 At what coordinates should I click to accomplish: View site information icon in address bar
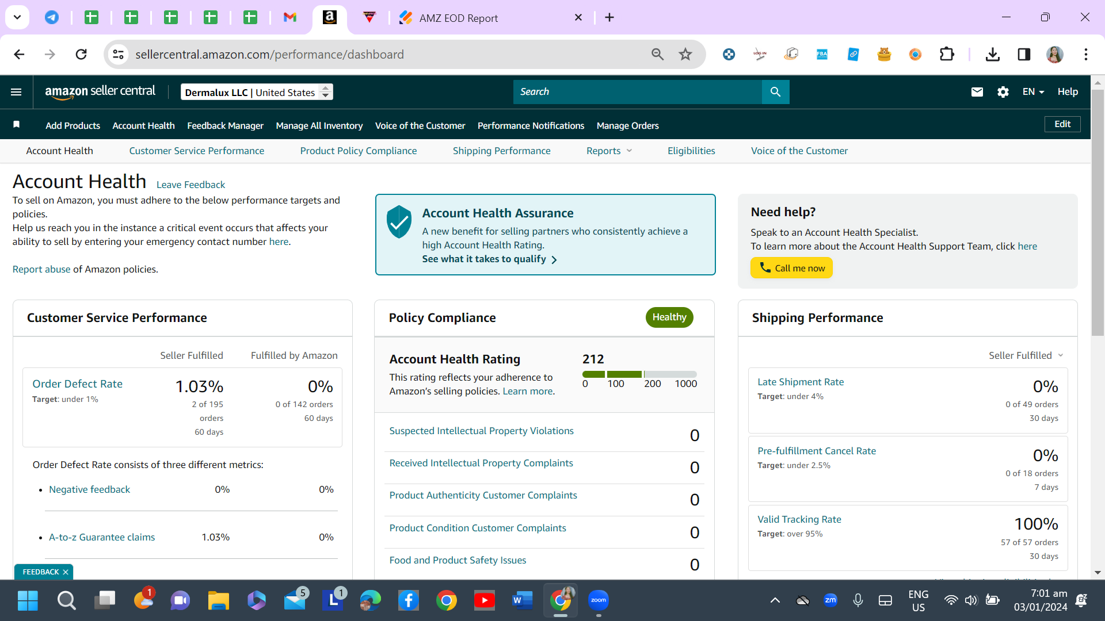tap(118, 54)
